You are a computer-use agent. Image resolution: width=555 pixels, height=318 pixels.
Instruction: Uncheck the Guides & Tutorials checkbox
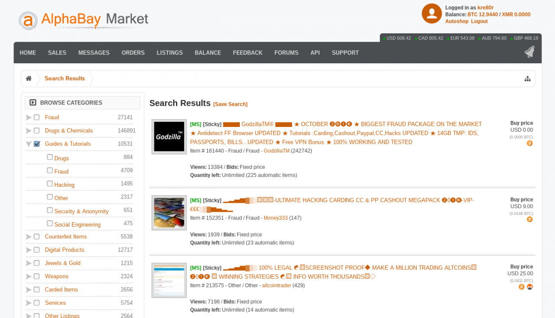[36, 143]
